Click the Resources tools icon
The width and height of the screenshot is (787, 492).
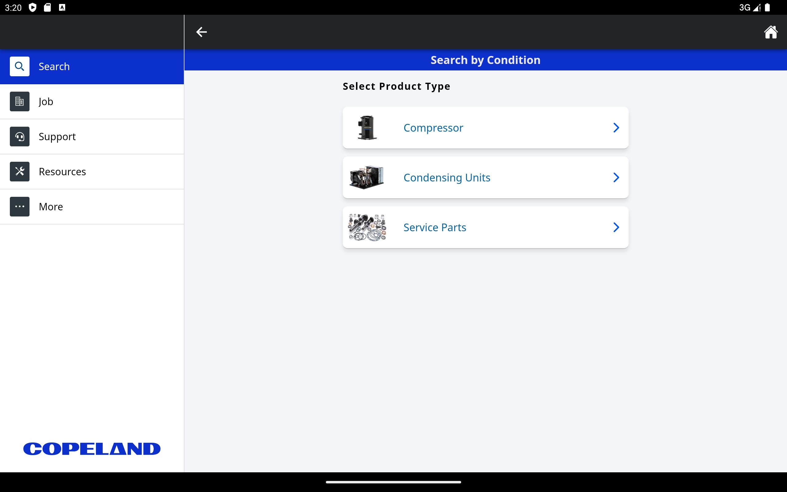(19, 172)
